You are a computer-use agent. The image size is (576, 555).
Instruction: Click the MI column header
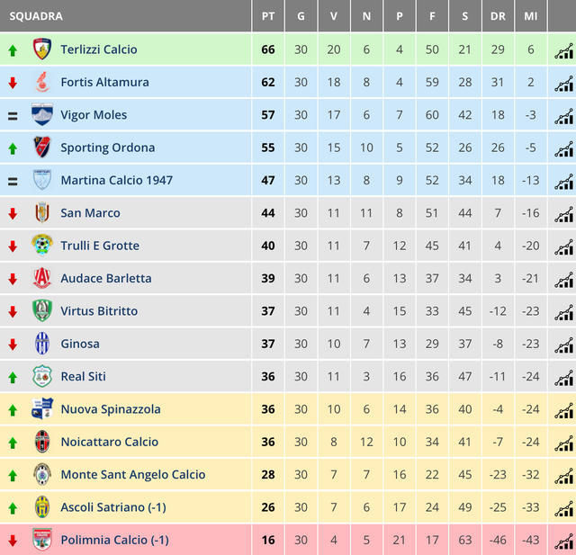pos(531,16)
